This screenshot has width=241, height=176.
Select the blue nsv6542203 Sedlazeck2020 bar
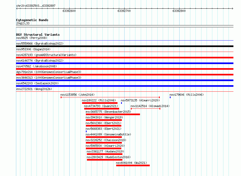[x=125, y=86]
